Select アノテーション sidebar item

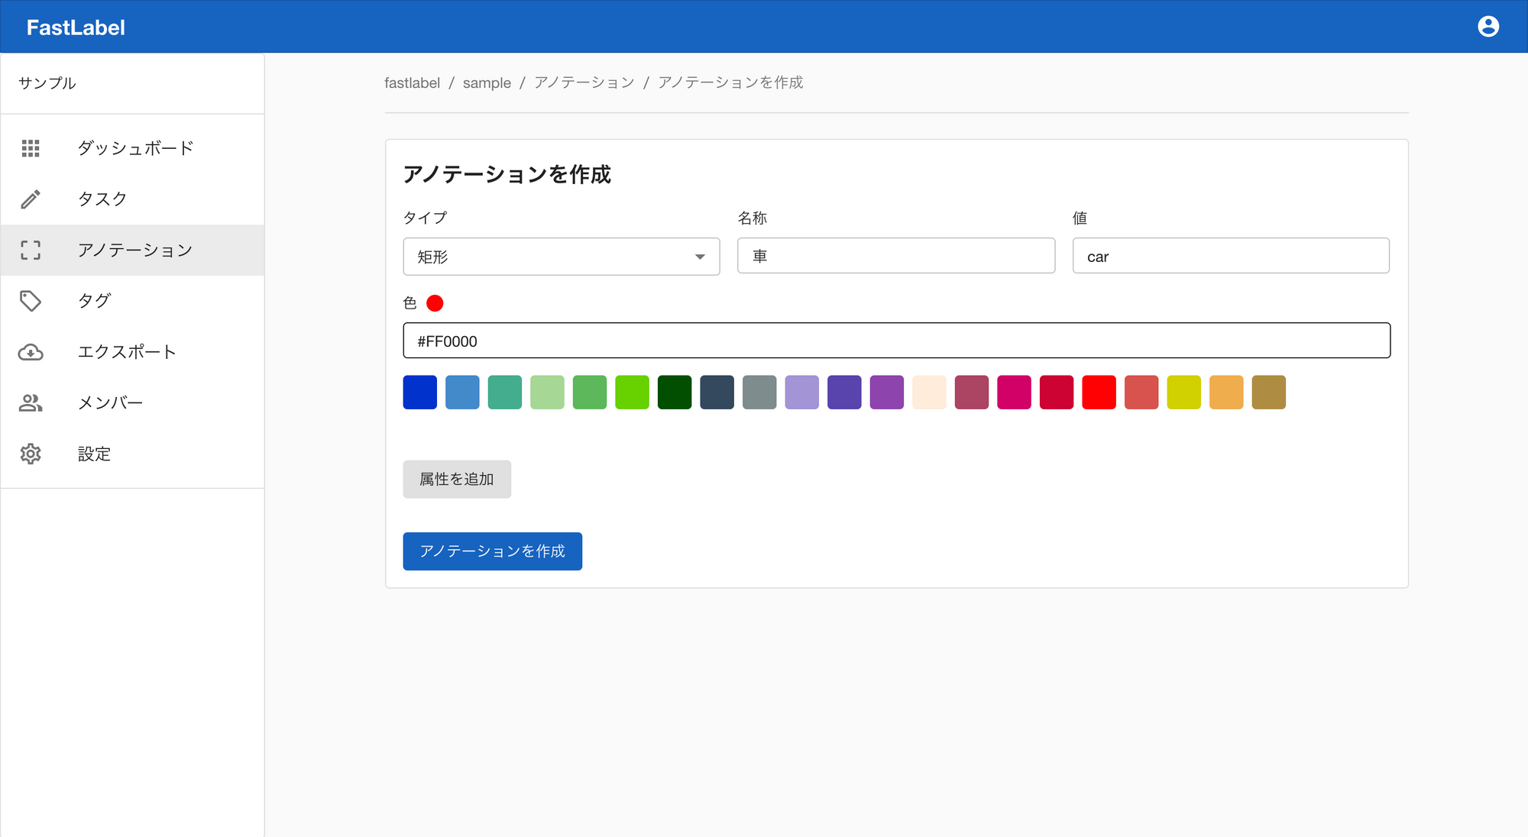coord(133,250)
